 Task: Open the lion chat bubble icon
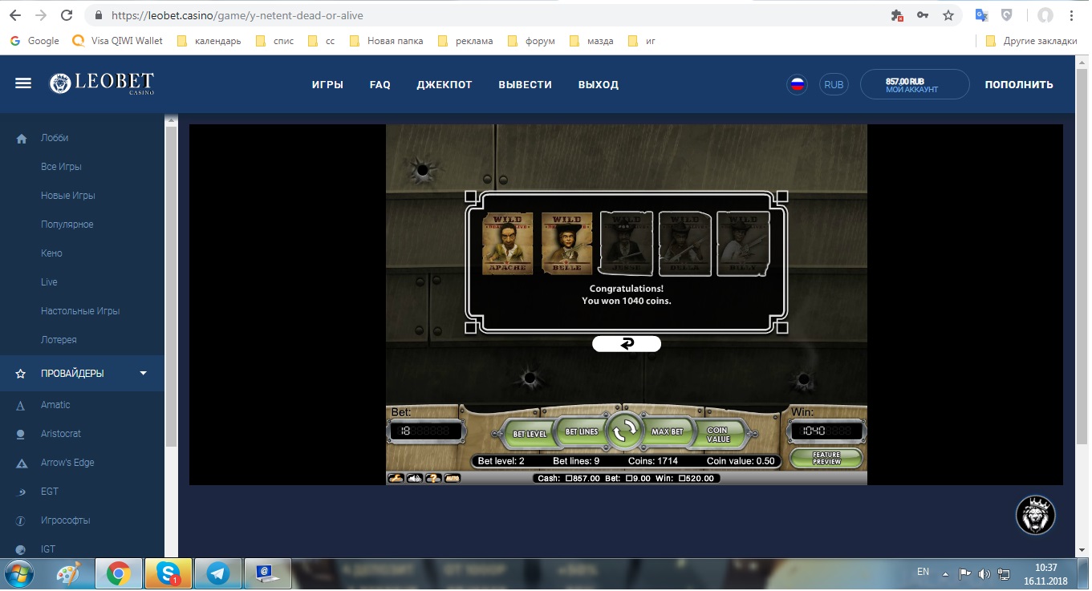coord(1036,515)
